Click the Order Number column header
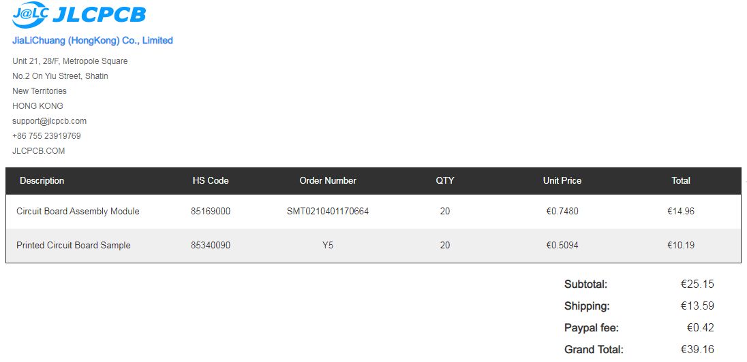The width and height of the screenshot is (747, 362). [x=328, y=180]
